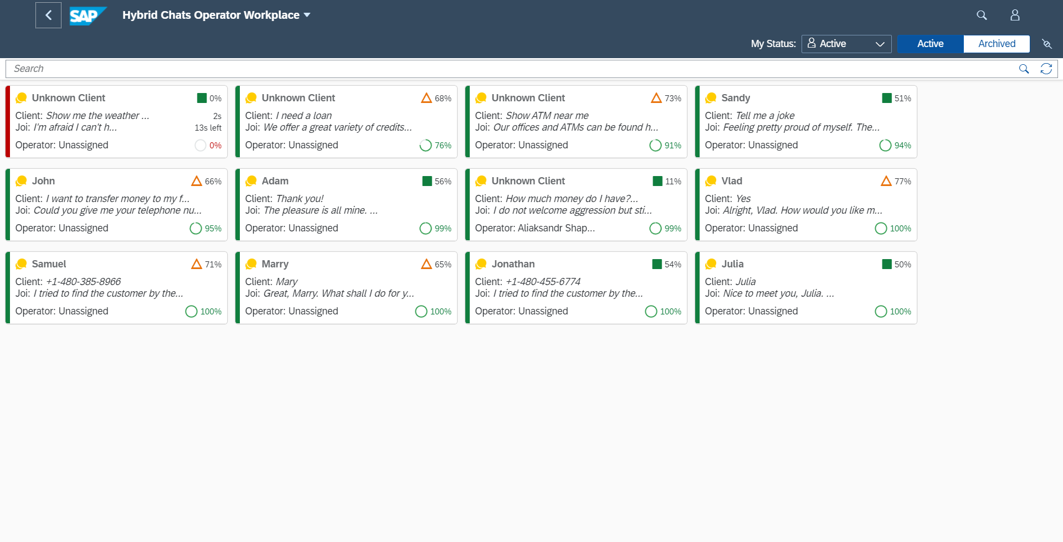
Task: Click the icon right of Archived
Action: [1046, 44]
